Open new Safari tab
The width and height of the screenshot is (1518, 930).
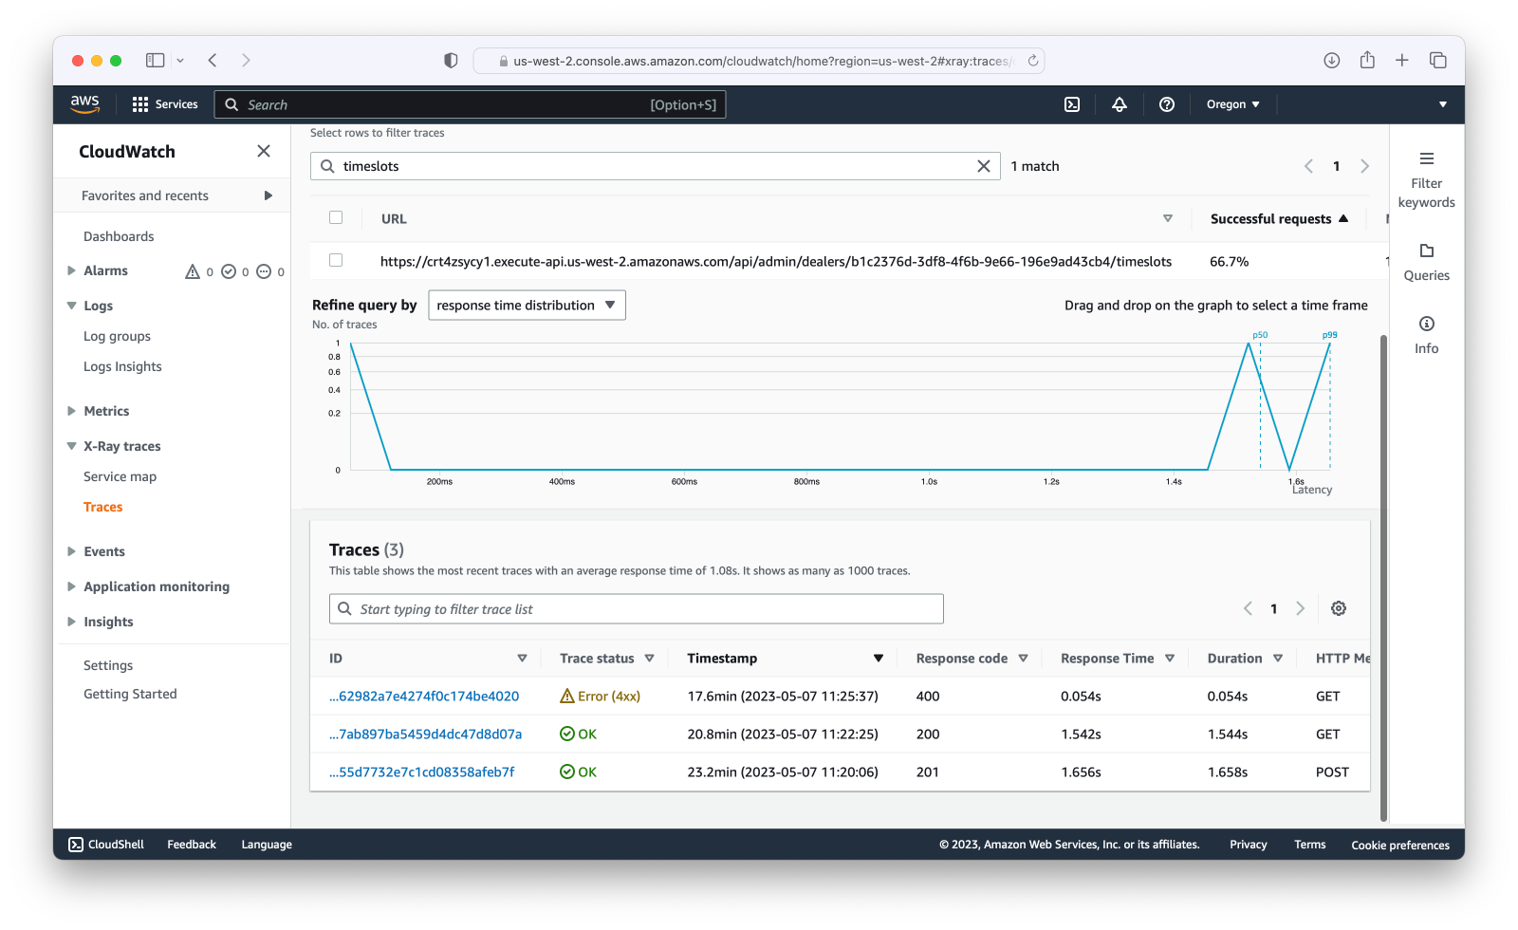click(1402, 60)
